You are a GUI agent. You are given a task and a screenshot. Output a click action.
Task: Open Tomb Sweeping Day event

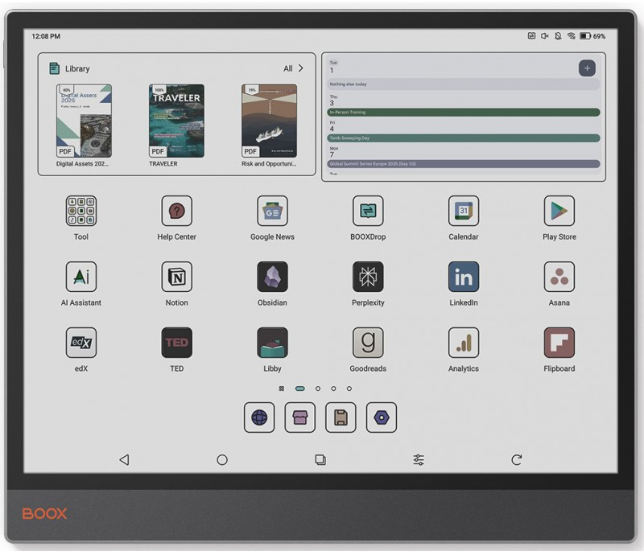coord(464,138)
